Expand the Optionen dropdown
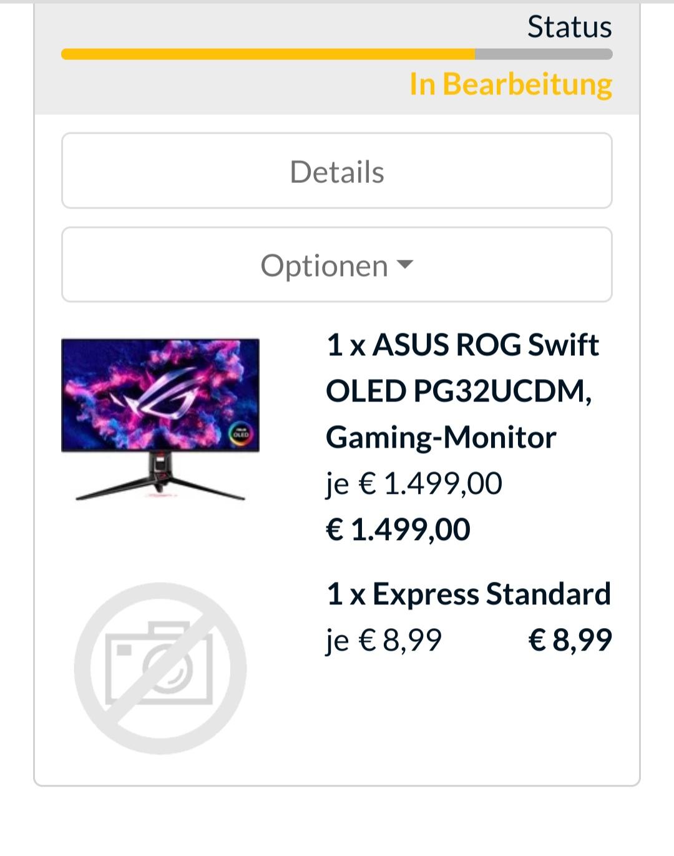Viewport: 674px width, 856px height. (337, 265)
